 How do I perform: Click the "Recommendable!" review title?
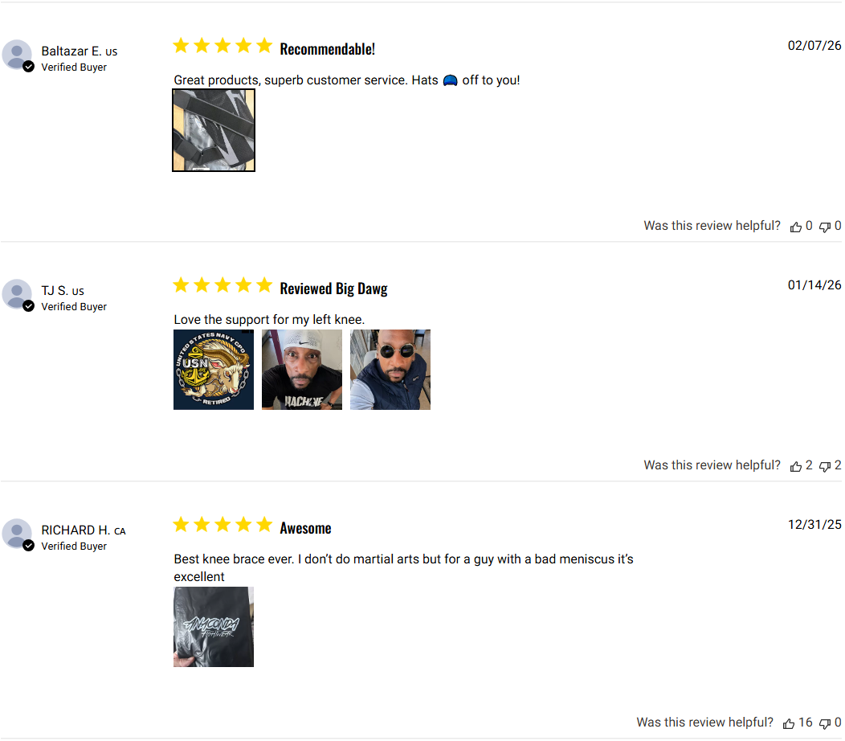click(x=327, y=49)
